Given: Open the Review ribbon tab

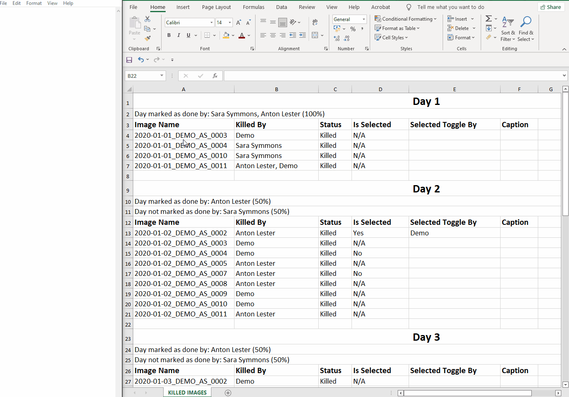Looking at the screenshot, I should pyautogui.click(x=307, y=7).
